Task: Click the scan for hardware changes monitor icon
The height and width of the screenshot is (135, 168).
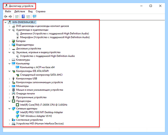Action: pyautogui.click(x=34, y=17)
